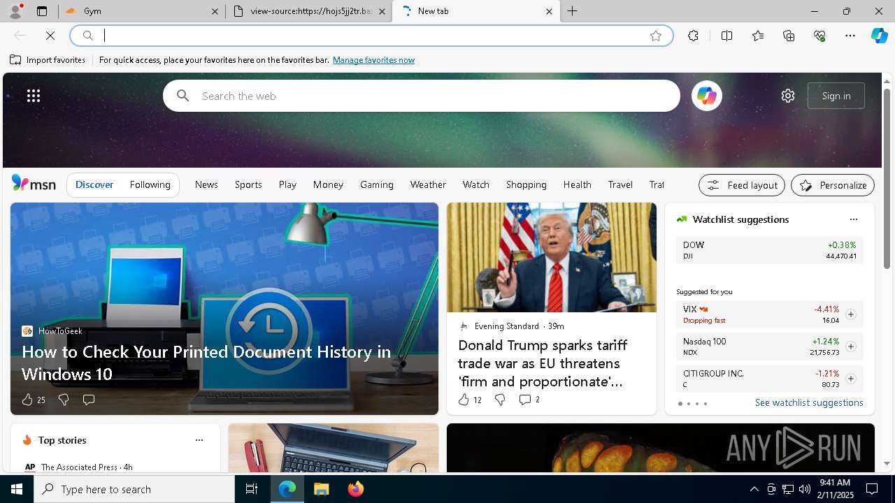Select the Discover feed tab

point(94,184)
